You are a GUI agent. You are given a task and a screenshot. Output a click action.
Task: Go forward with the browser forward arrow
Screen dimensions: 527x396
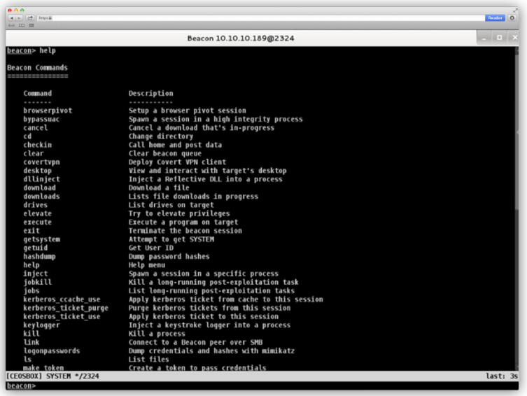pos(19,17)
